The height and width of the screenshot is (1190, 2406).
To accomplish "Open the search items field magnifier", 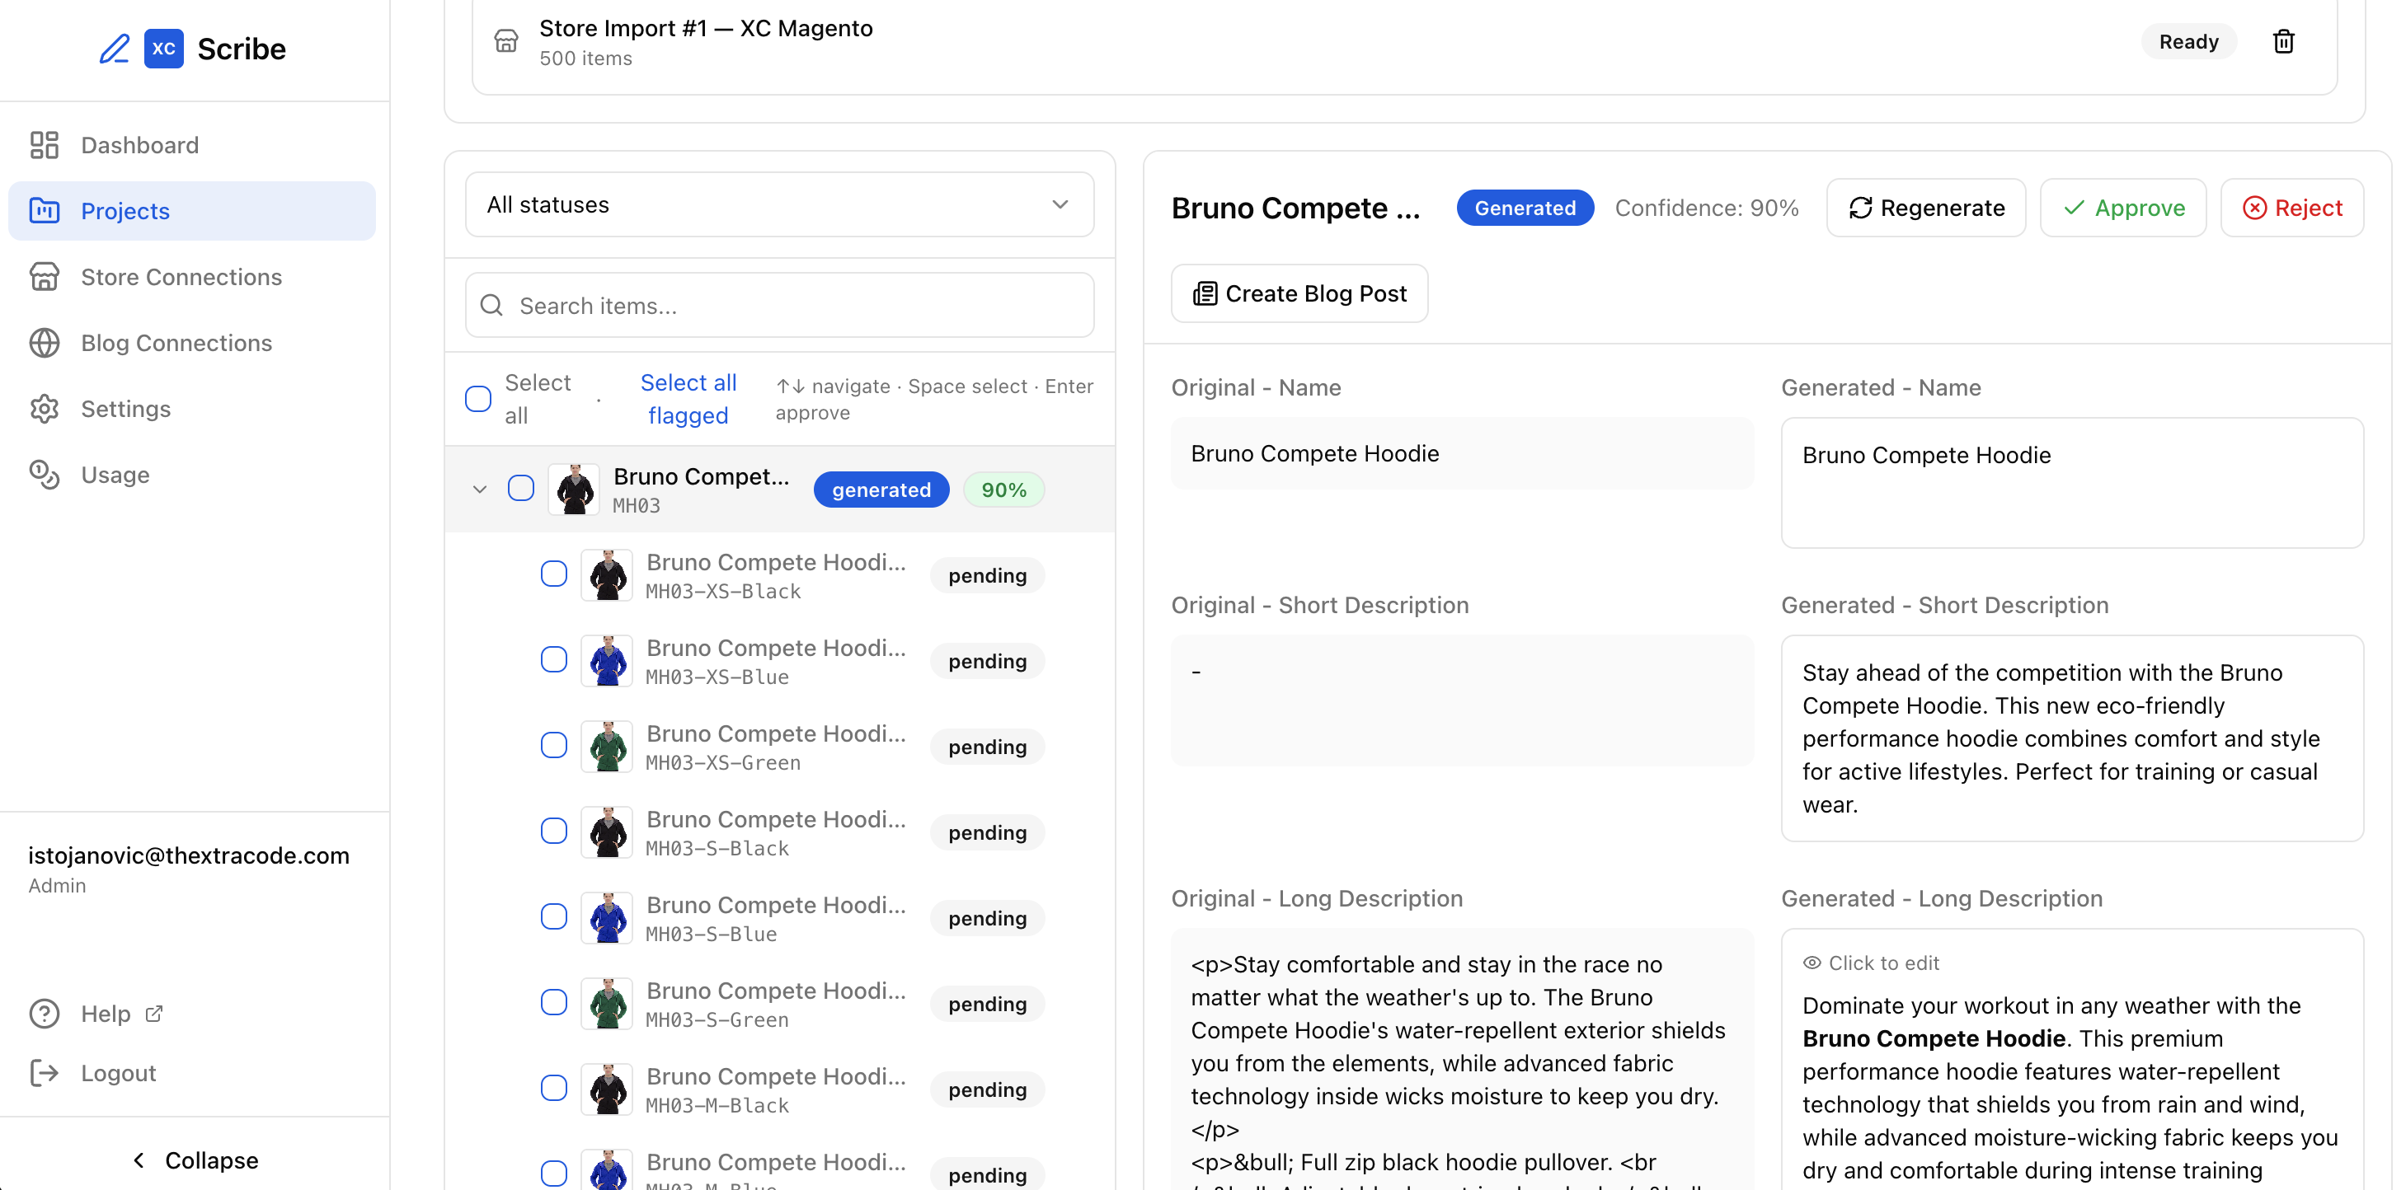I will coord(491,304).
